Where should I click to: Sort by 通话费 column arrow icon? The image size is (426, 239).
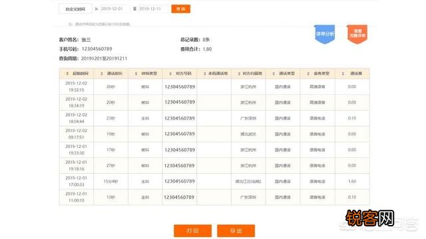pyautogui.click(x=343, y=74)
